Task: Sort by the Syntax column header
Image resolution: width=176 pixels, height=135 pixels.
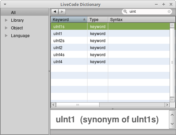Action: [142, 19]
